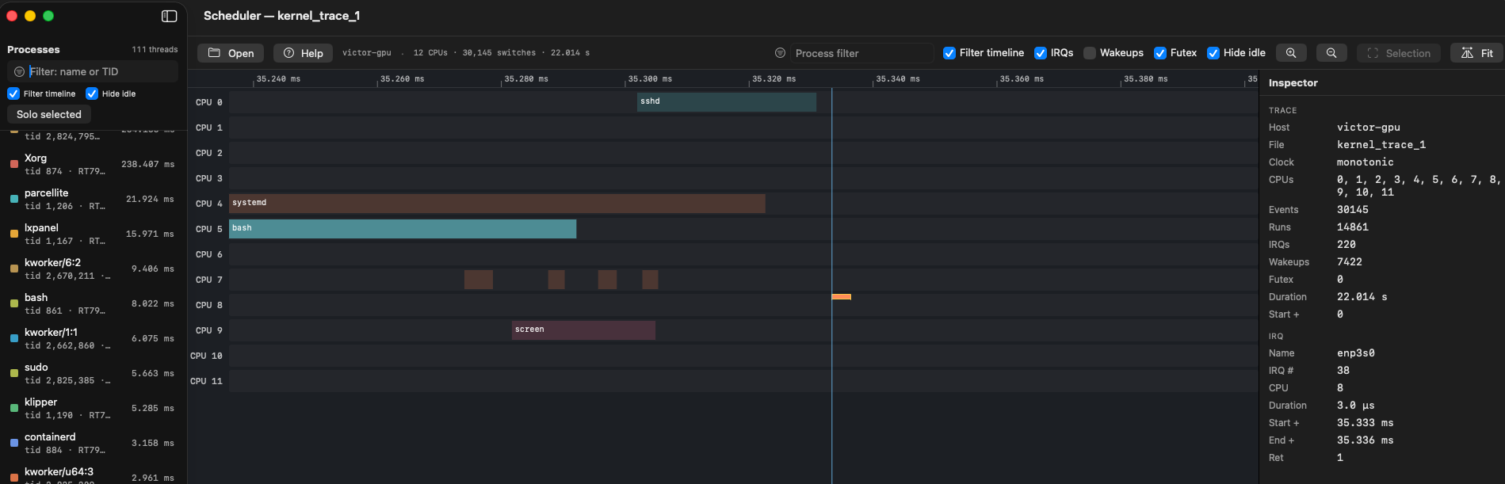
Task: Select the systemd run on CPU 4
Action: pos(497,203)
